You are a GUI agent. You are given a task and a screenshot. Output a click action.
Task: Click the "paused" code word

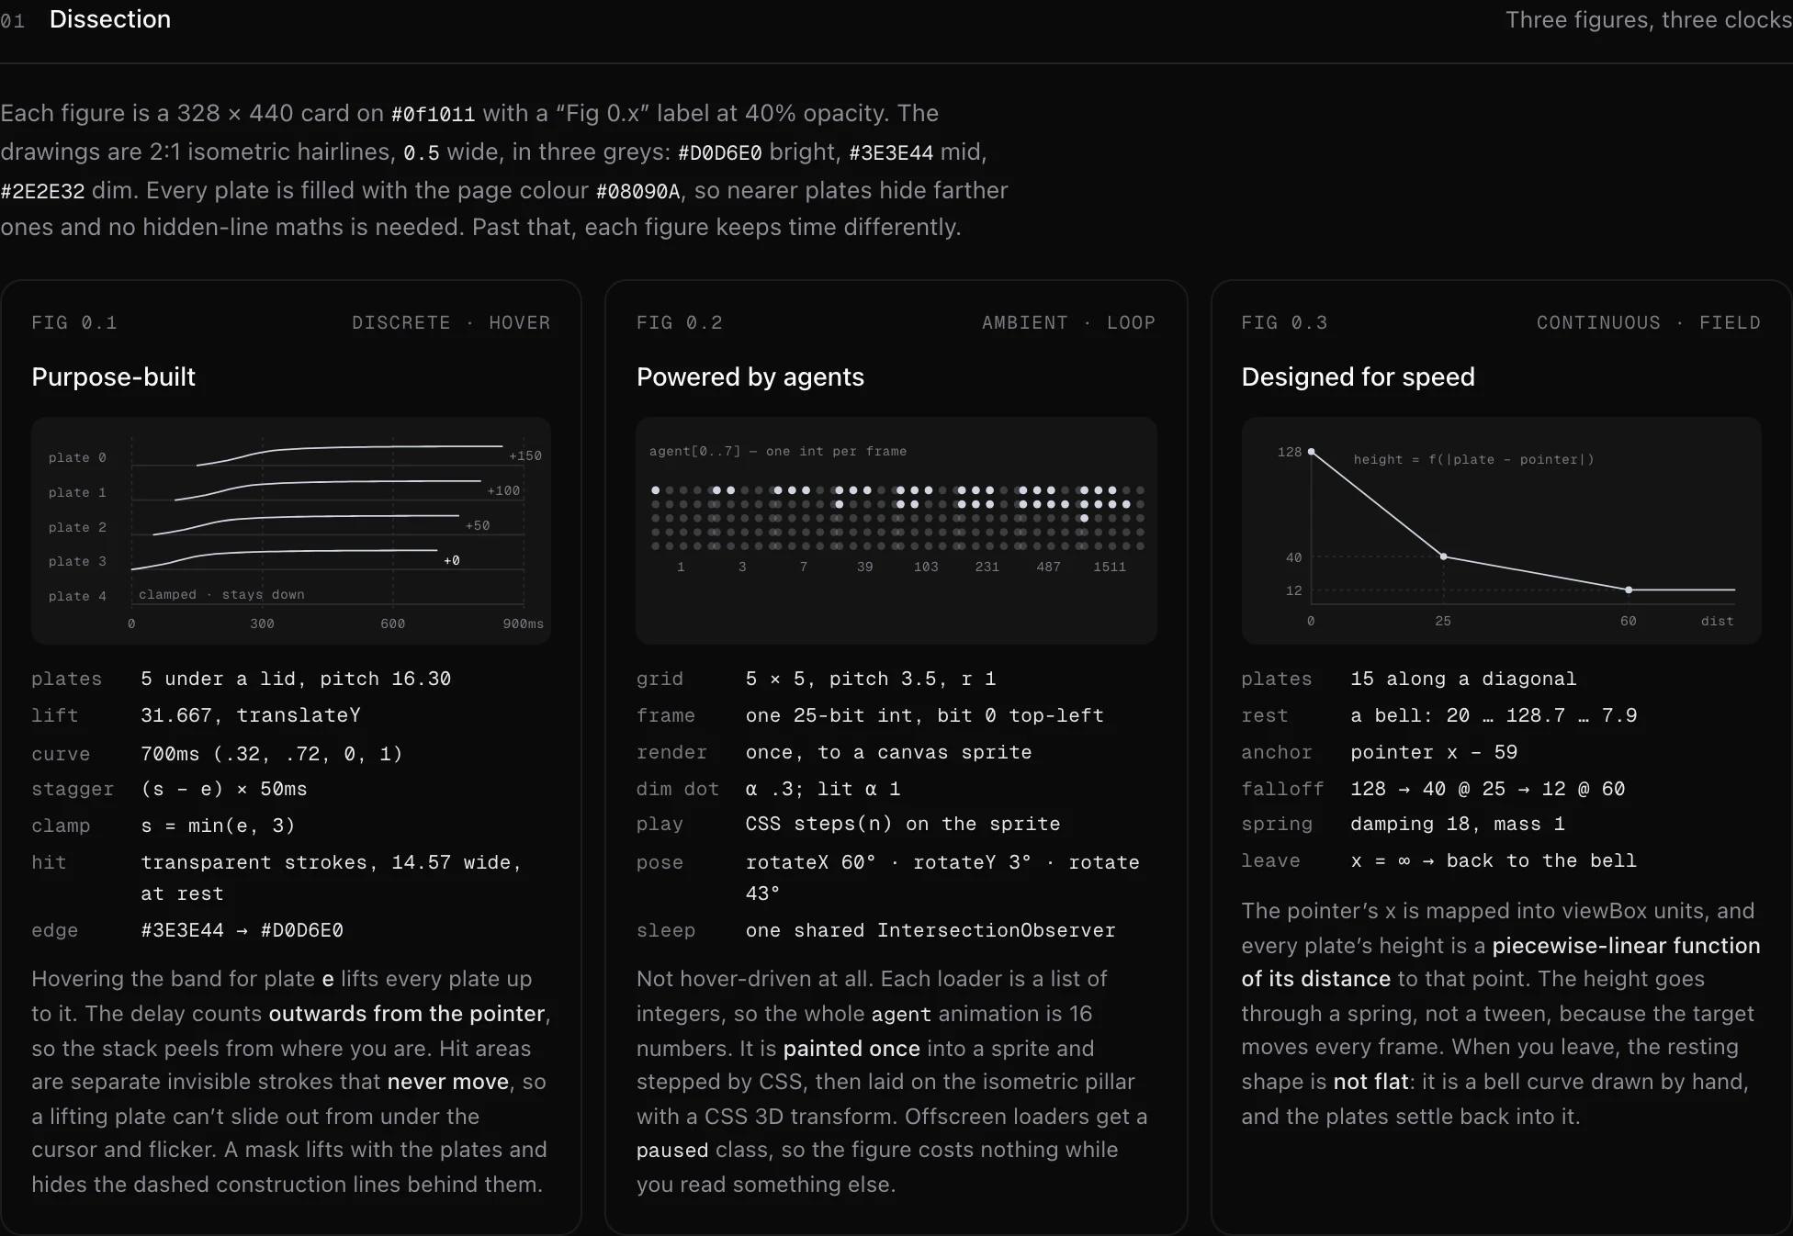coord(672,1151)
